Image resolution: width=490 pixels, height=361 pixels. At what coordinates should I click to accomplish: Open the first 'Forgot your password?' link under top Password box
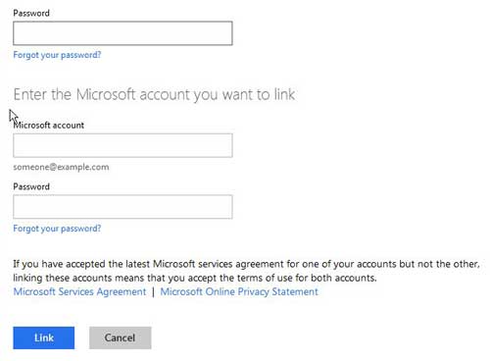click(57, 55)
